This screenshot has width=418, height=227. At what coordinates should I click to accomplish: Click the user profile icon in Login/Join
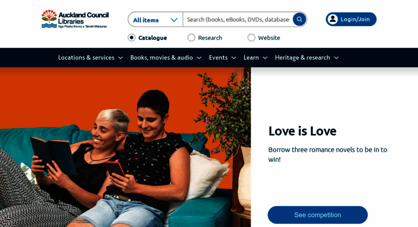pos(332,19)
